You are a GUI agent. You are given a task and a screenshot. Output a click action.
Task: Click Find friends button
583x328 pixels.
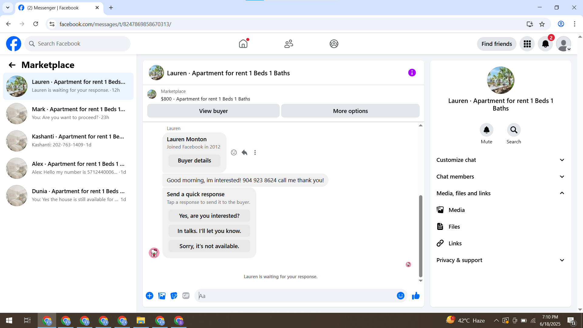[497, 44]
